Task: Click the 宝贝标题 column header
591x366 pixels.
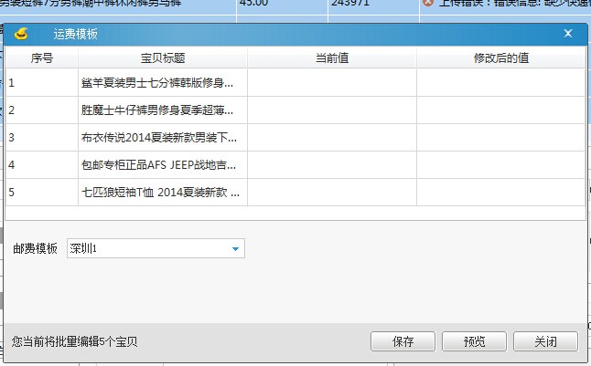Action: click(x=163, y=58)
